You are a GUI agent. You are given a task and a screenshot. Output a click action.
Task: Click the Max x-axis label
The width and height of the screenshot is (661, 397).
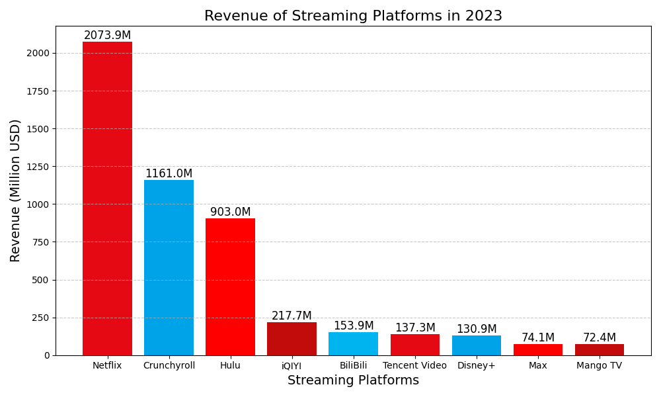point(538,365)
